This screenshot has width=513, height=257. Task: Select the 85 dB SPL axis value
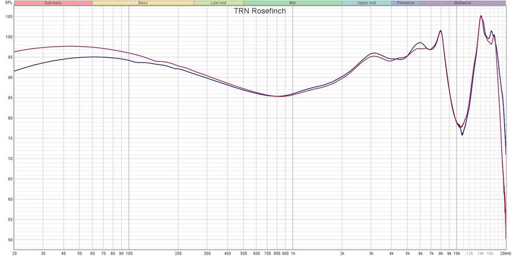(x=10, y=98)
